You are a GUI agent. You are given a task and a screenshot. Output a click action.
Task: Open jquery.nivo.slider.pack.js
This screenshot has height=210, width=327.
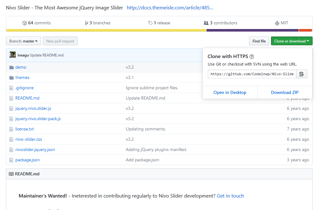click(38, 119)
